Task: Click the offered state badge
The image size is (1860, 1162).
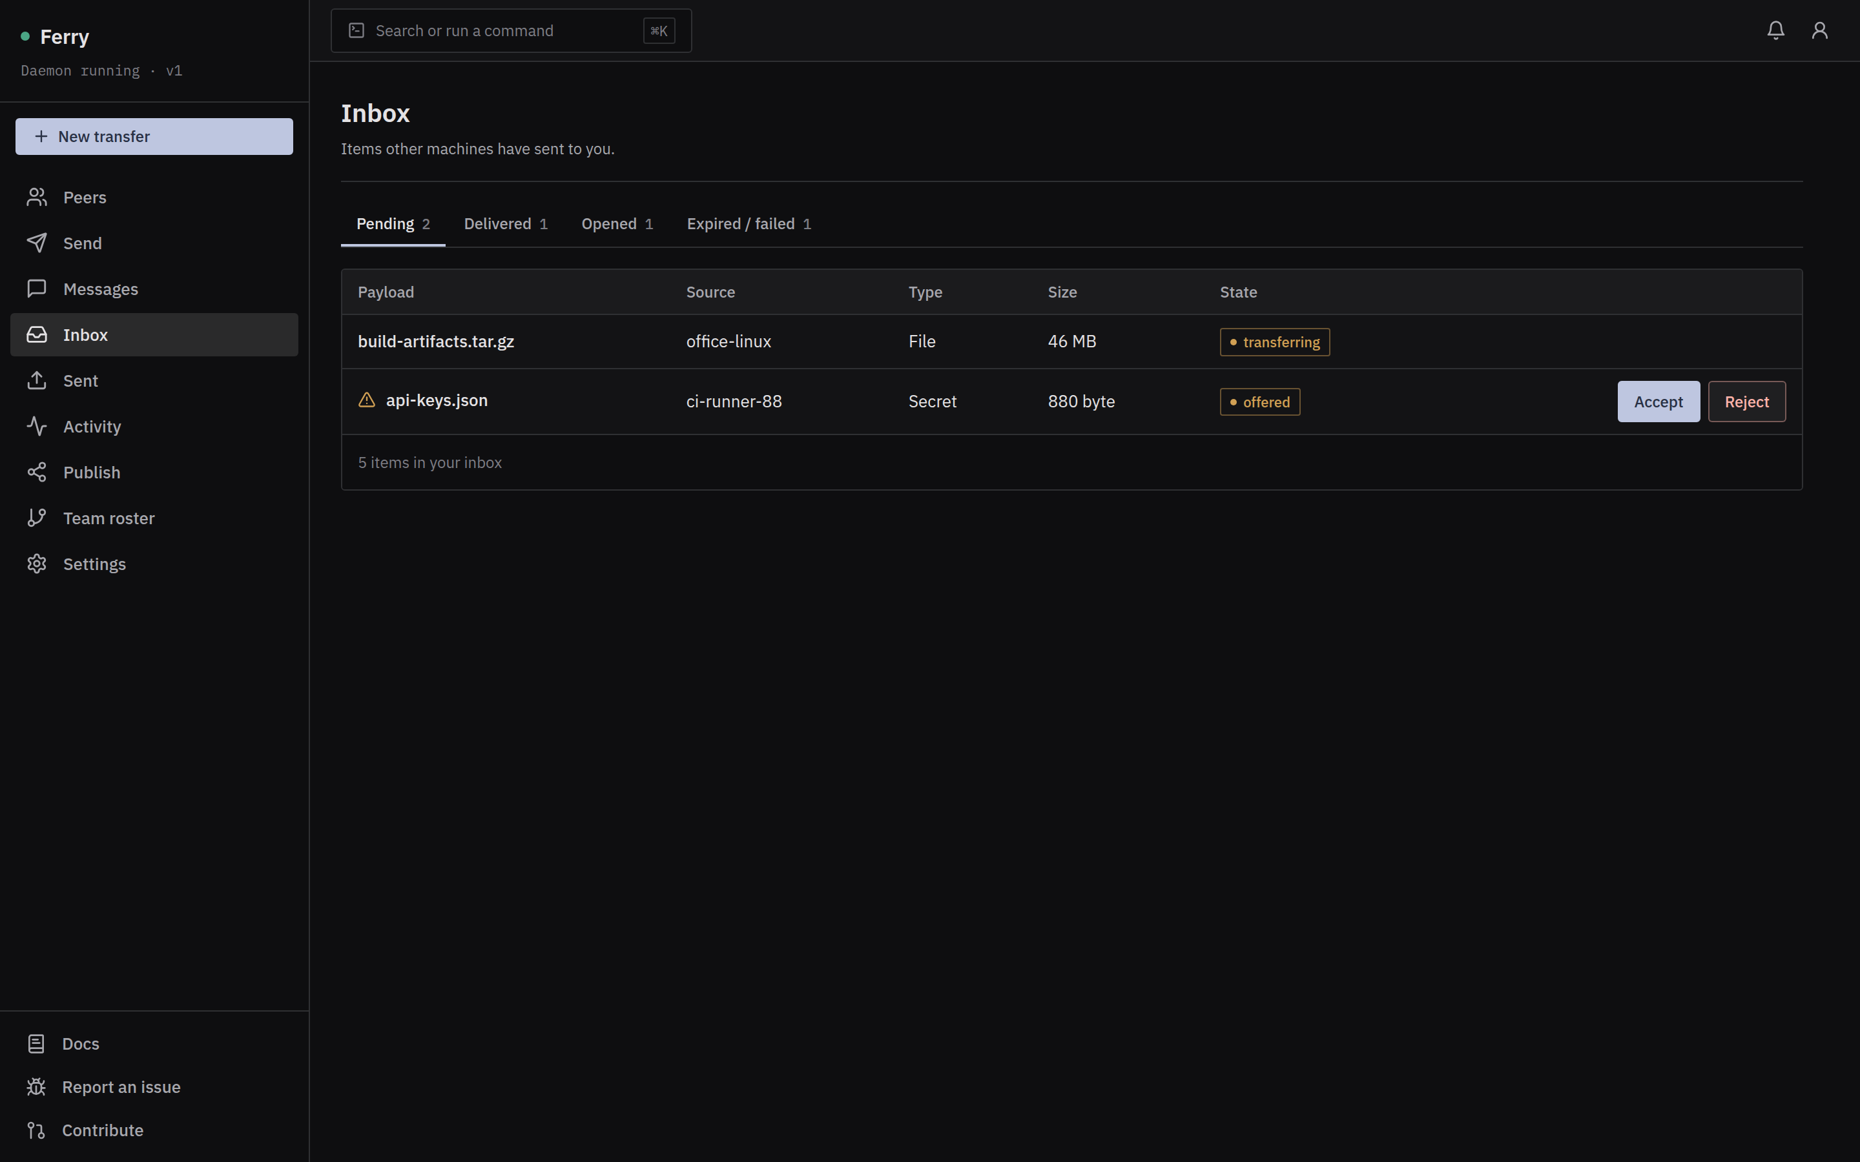Action: [x=1260, y=402]
